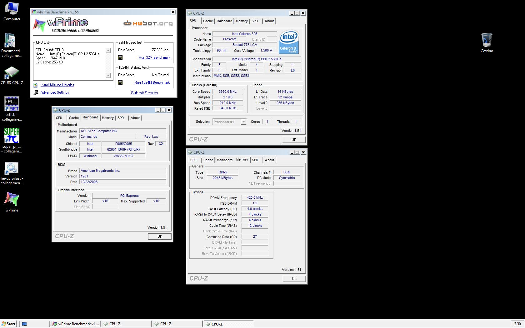Close the CPU-Z Mainboard window
This screenshot has width=525, height=328.
tap(169, 110)
